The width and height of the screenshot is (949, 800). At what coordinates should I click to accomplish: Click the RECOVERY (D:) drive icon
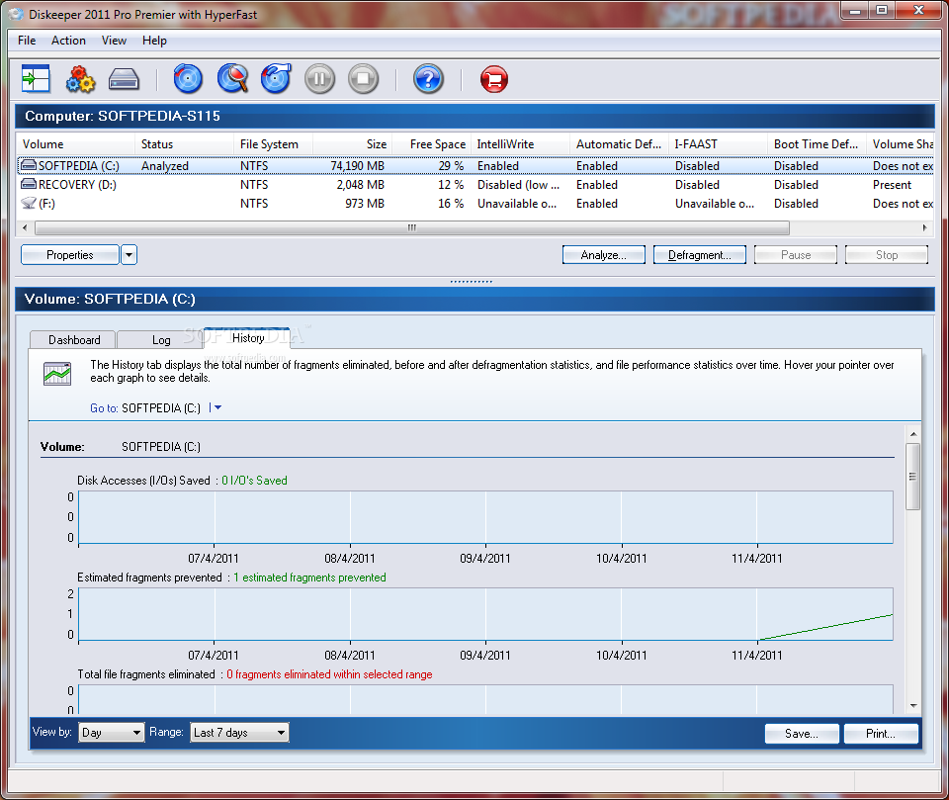(x=29, y=184)
